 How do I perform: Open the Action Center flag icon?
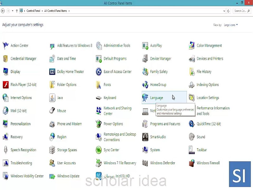tap(6, 46)
